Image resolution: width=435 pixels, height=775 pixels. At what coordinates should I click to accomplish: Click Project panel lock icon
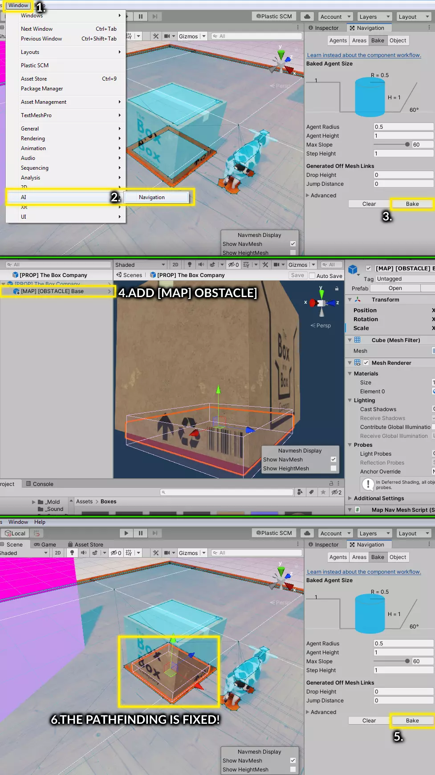tap(331, 483)
